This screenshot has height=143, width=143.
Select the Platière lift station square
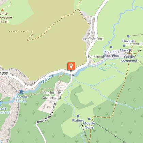(78, 116)
